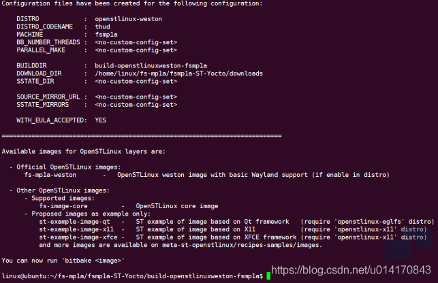The width and height of the screenshot is (438, 283).
Task: Click the build-openstlinuxweston-fsmp1a BUILDDIR value
Action: point(151,66)
